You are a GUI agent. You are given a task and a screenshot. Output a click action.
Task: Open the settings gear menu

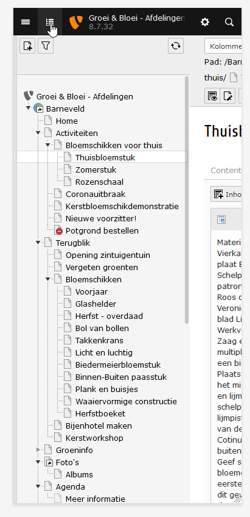click(x=205, y=22)
